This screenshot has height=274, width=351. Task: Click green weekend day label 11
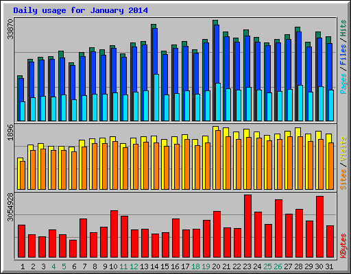tap(123, 266)
